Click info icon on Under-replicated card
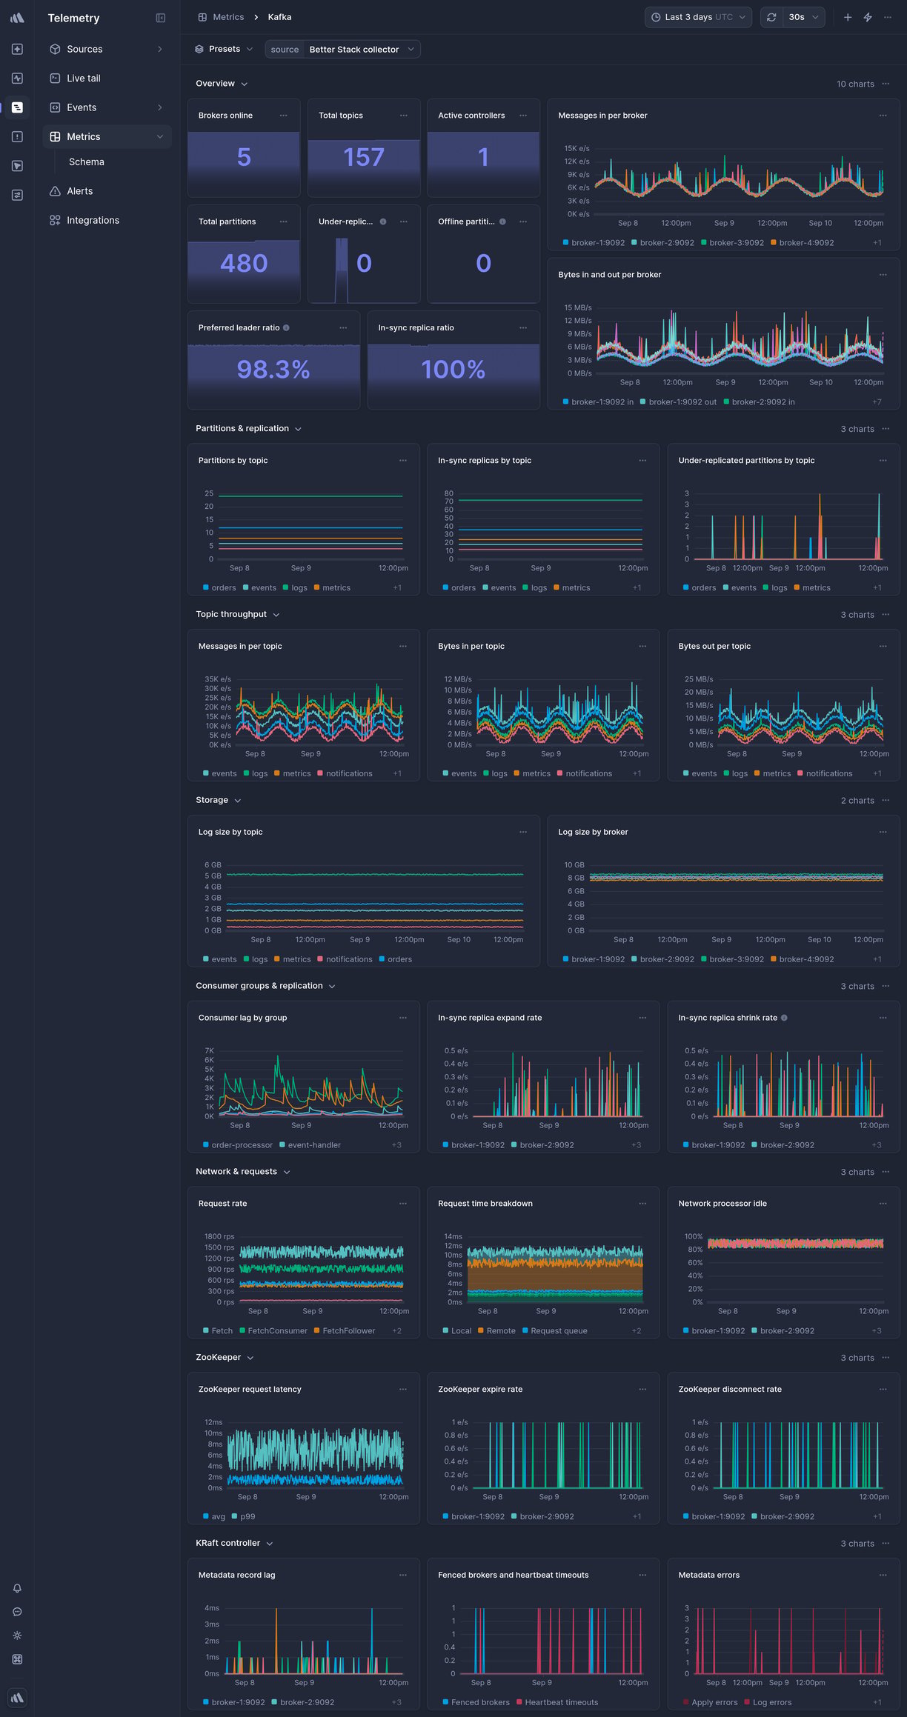This screenshot has width=907, height=1717. [383, 221]
